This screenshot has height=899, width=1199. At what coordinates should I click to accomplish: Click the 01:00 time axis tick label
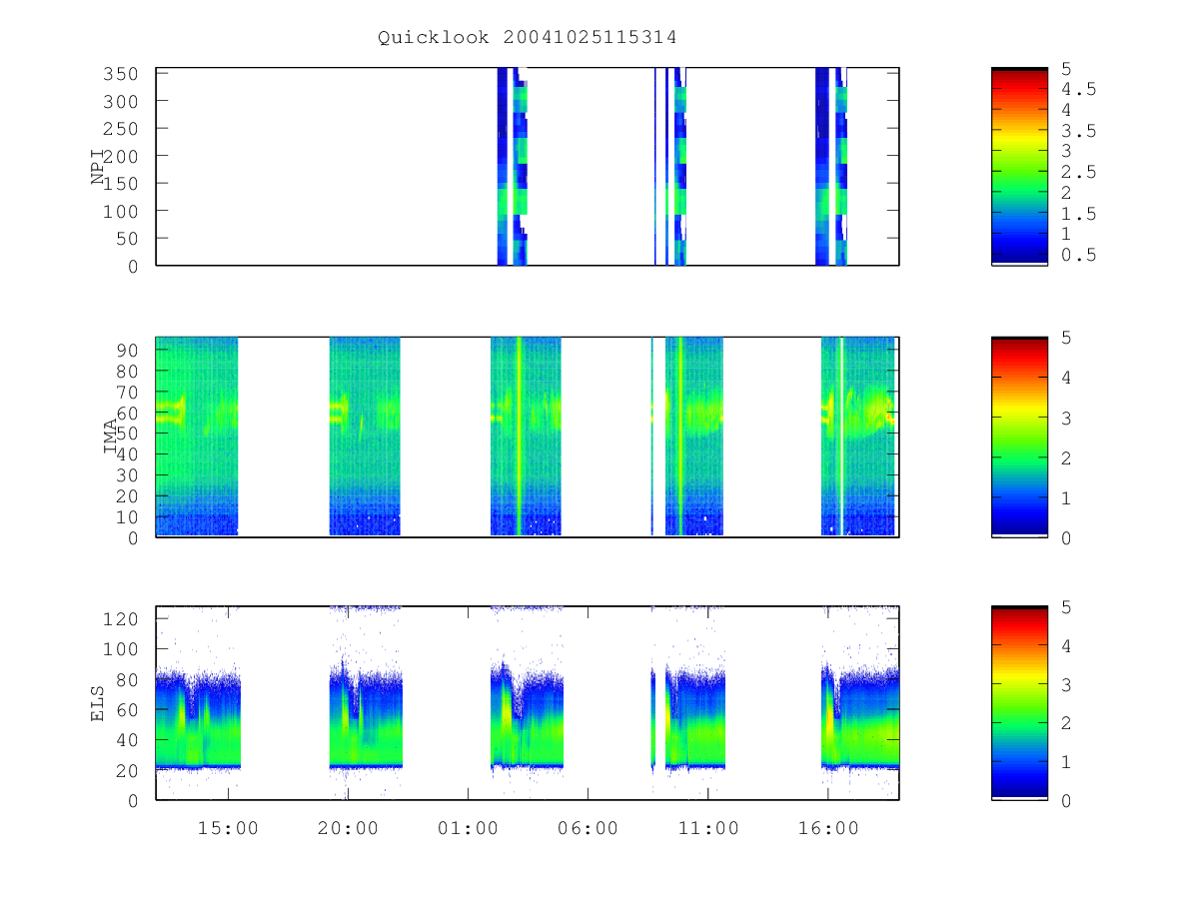click(468, 828)
